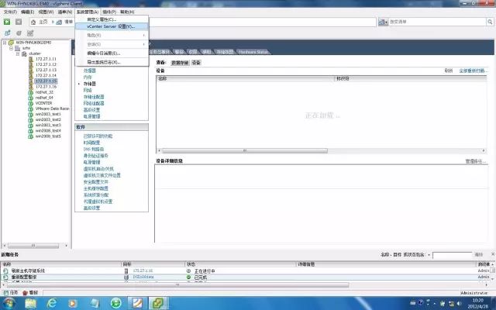496x310 pixels.
Task: Collapse the cluster node in tree
Action: point(18,53)
